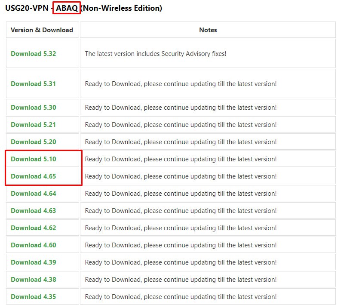Open the Download 4.35 link

point(34,297)
